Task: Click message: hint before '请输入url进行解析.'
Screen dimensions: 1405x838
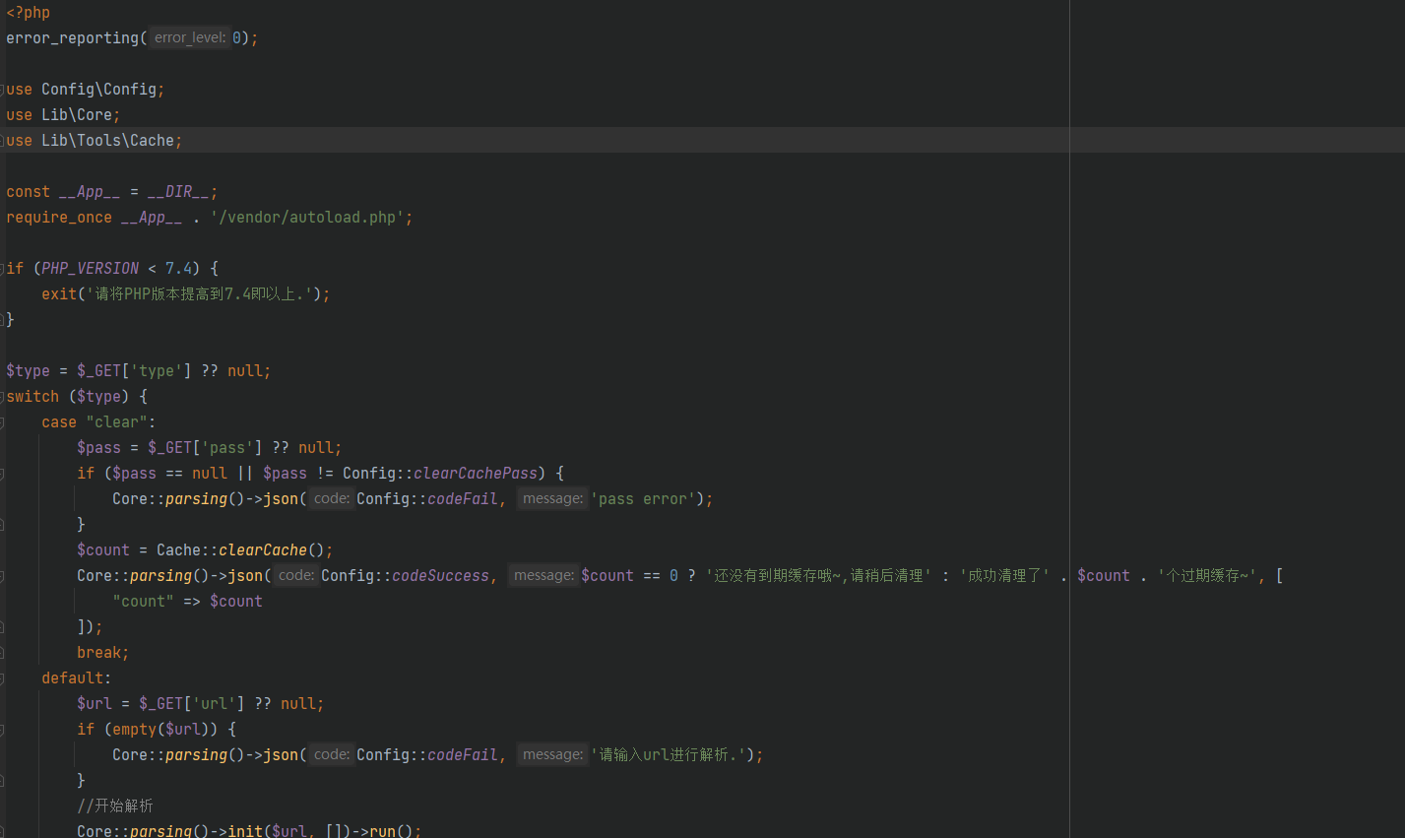Action: click(x=552, y=755)
